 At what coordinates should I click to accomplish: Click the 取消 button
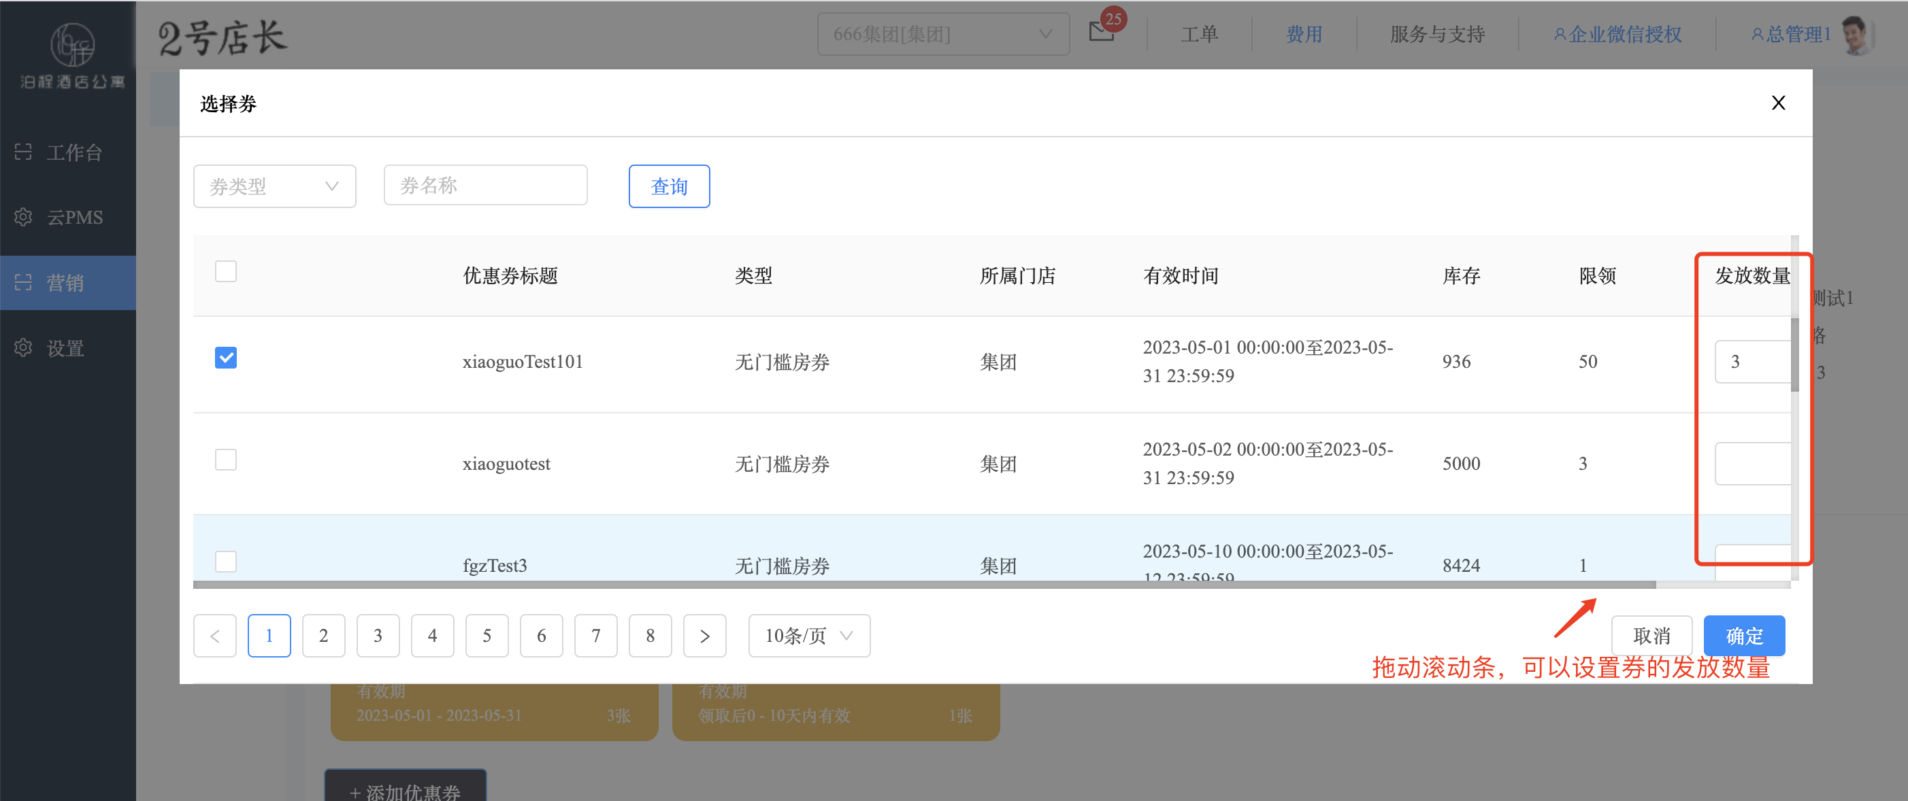(1651, 636)
